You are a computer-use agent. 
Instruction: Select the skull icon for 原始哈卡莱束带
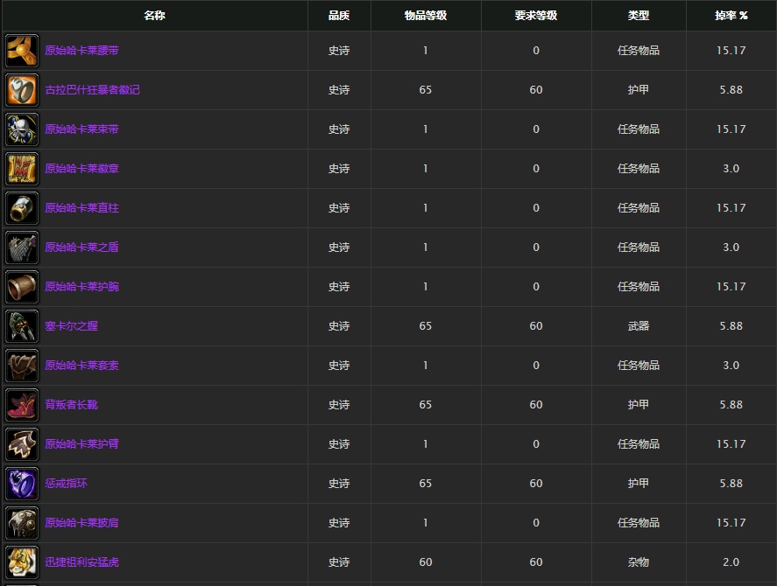click(x=22, y=129)
